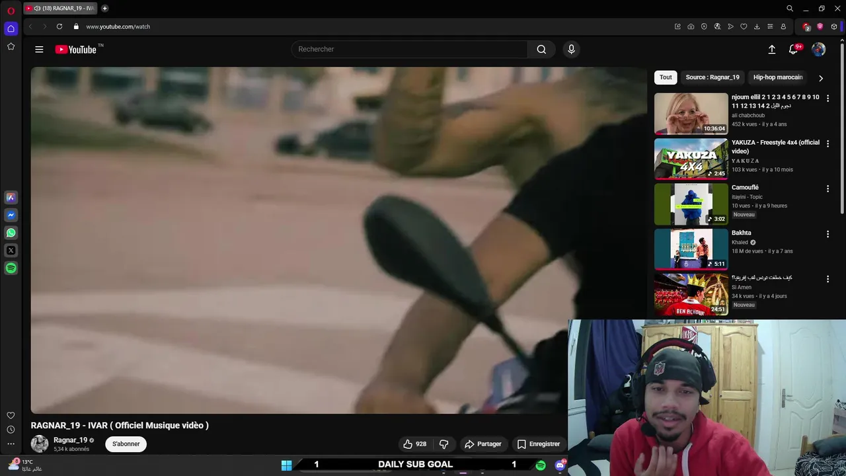Open sidebar bookmarks star icon
This screenshot has height=476, width=846.
click(11, 46)
